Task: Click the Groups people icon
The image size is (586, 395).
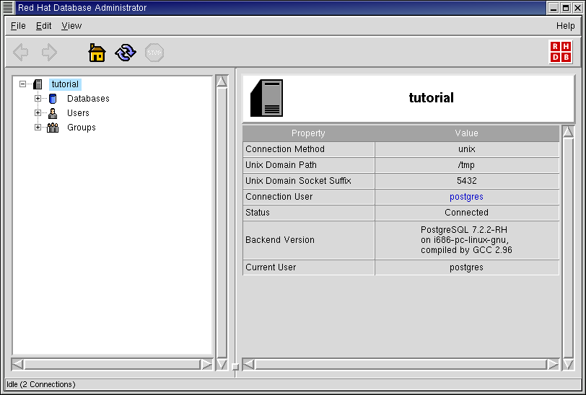Action: pos(53,128)
